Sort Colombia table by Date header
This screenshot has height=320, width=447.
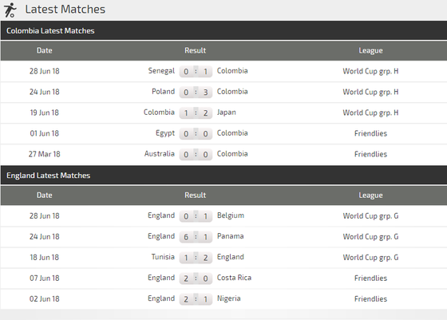tap(44, 50)
